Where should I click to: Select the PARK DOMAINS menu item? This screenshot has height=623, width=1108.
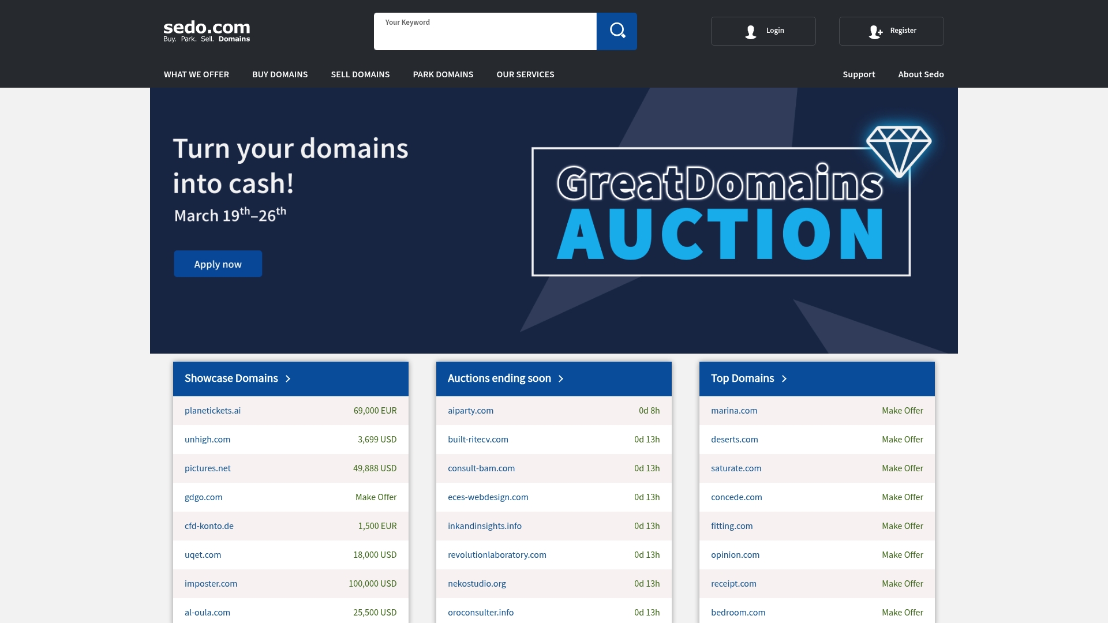(443, 74)
